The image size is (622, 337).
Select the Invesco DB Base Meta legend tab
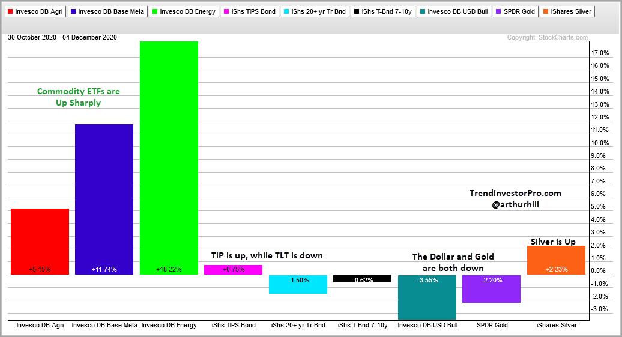pyautogui.click(x=108, y=11)
